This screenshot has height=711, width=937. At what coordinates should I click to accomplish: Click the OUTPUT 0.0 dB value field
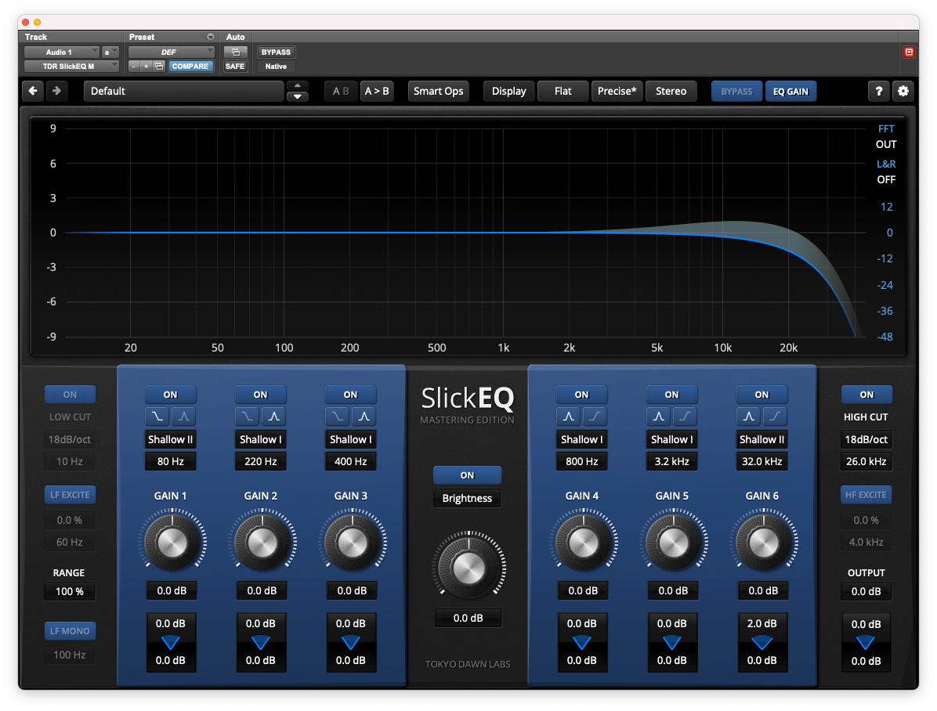[866, 591]
